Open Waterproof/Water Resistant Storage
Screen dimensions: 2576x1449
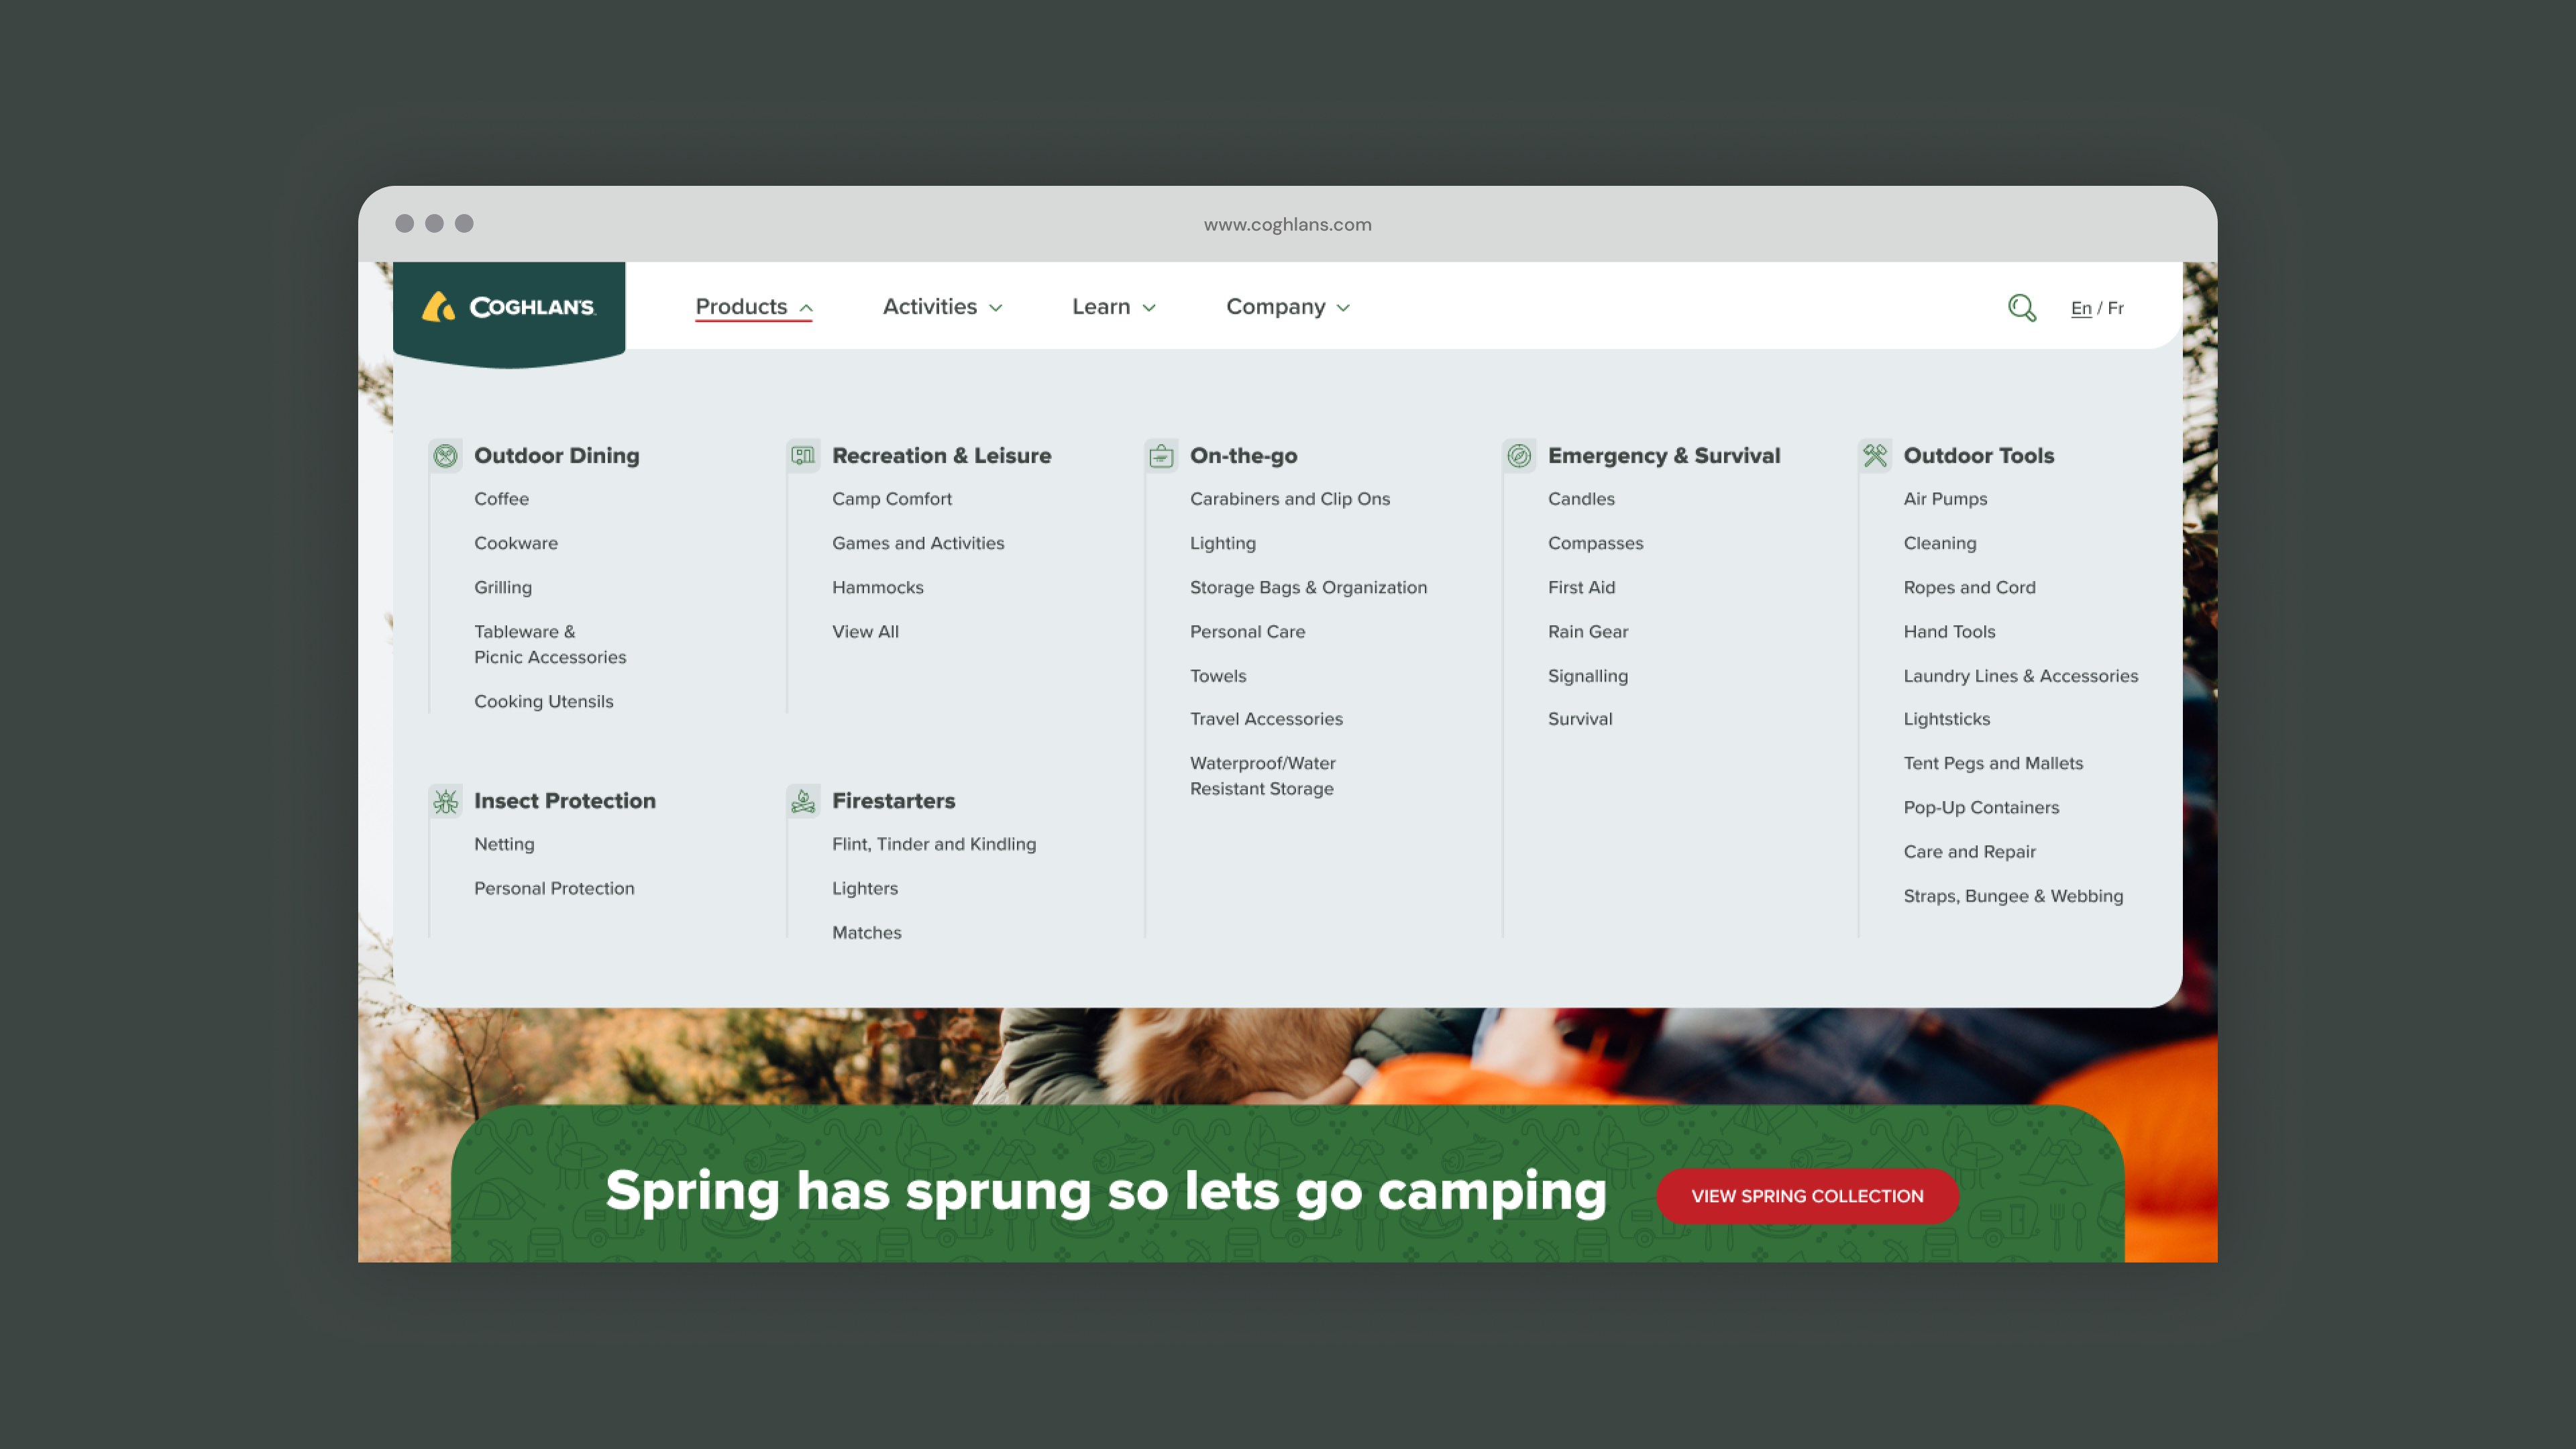pyautogui.click(x=1262, y=776)
